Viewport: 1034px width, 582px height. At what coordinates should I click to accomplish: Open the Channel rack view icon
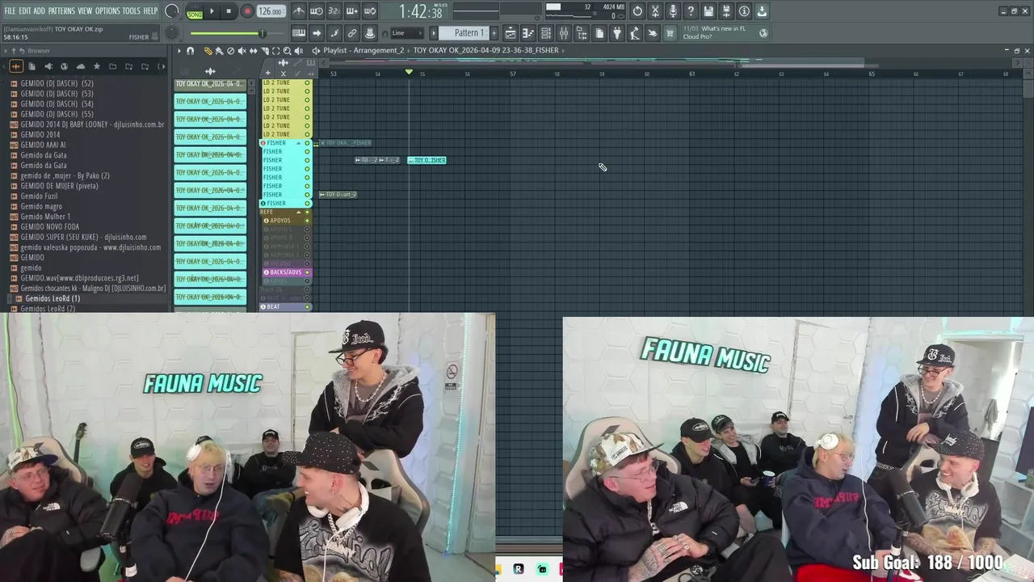(x=545, y=33)
